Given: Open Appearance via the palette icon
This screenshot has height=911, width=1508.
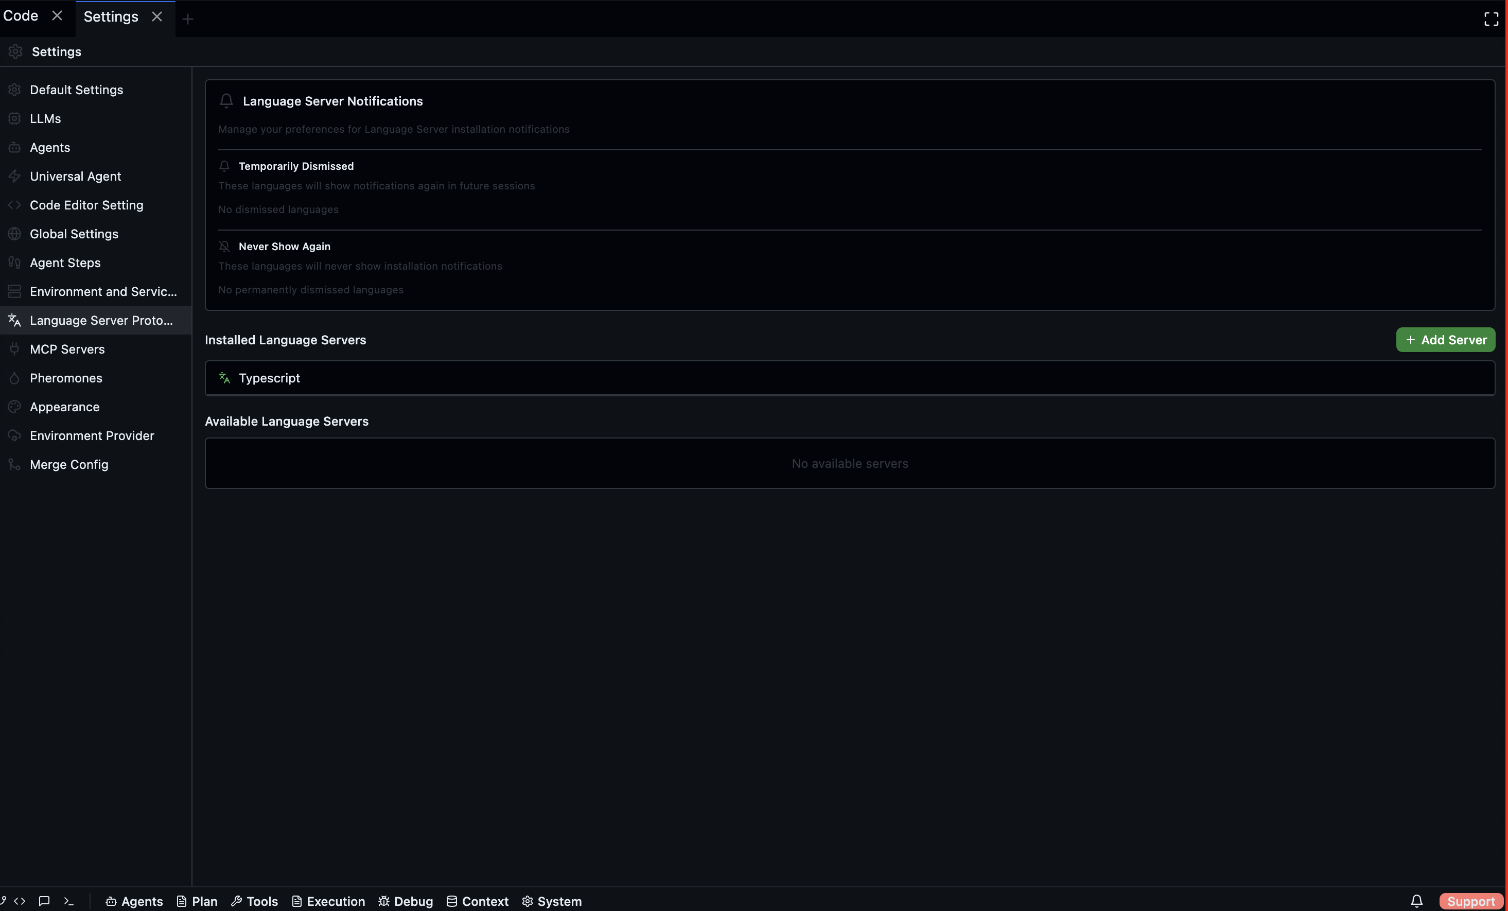Looking at the screenshot, I should [15, 407].
